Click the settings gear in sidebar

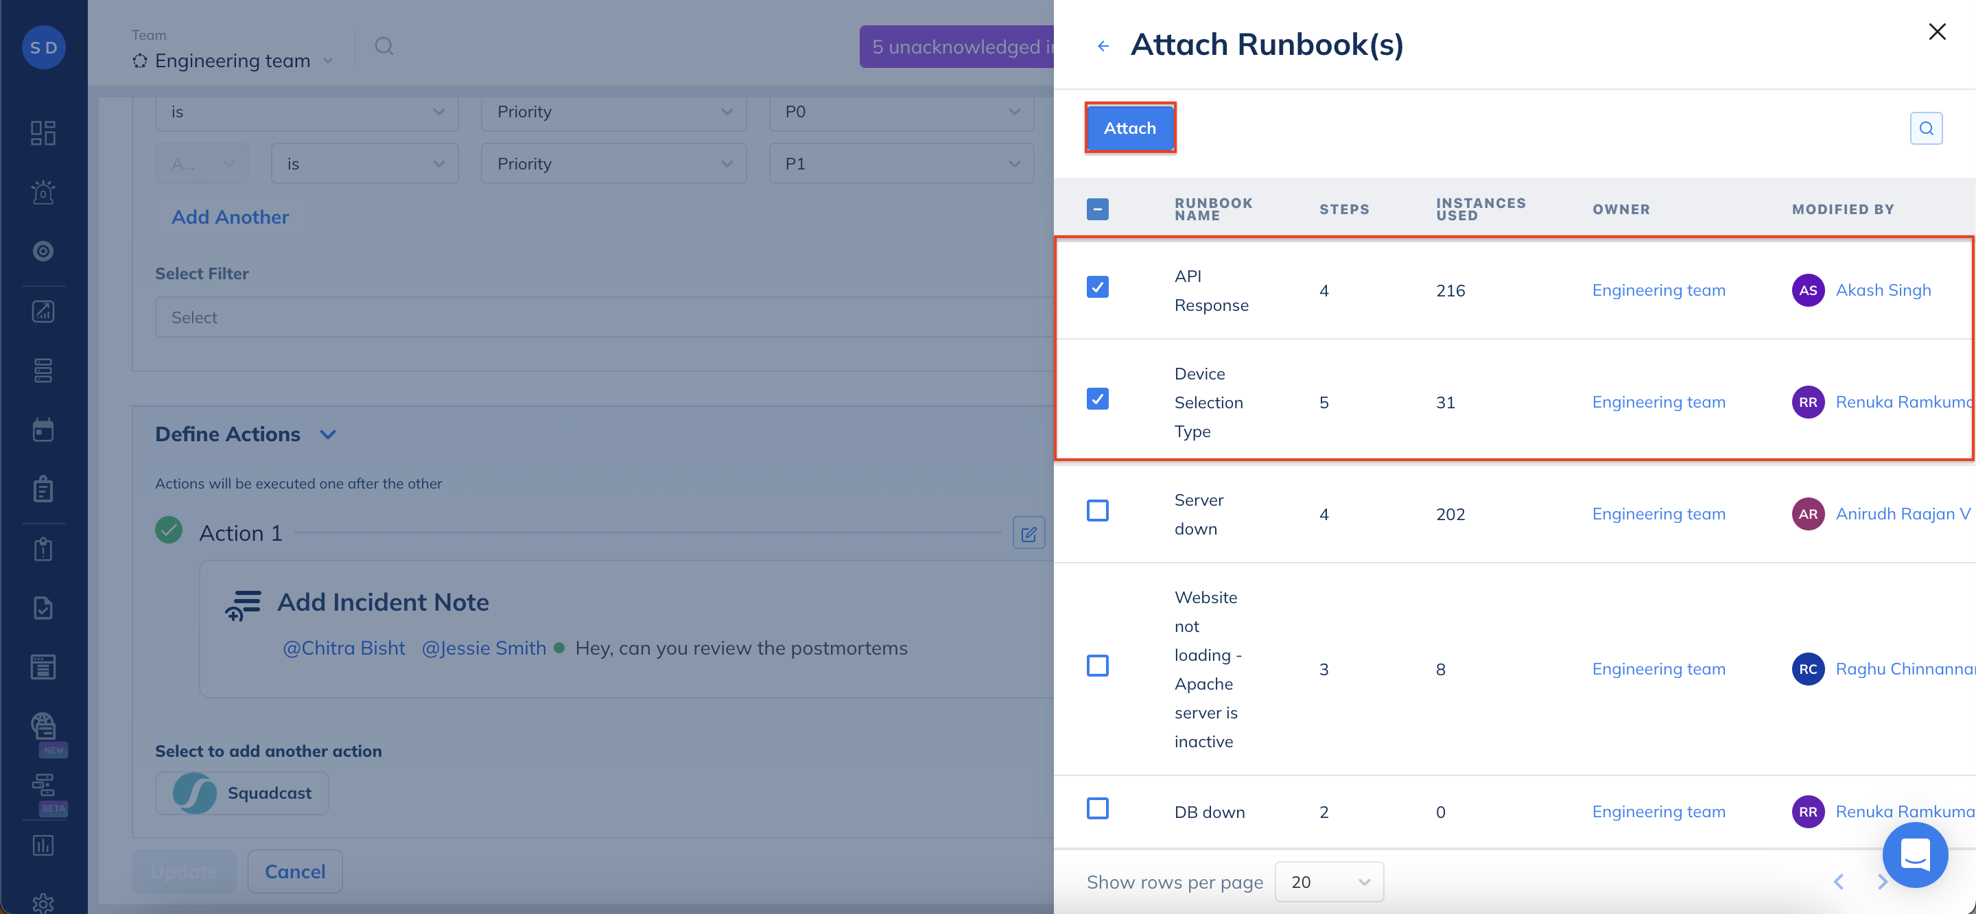point(43,902)
